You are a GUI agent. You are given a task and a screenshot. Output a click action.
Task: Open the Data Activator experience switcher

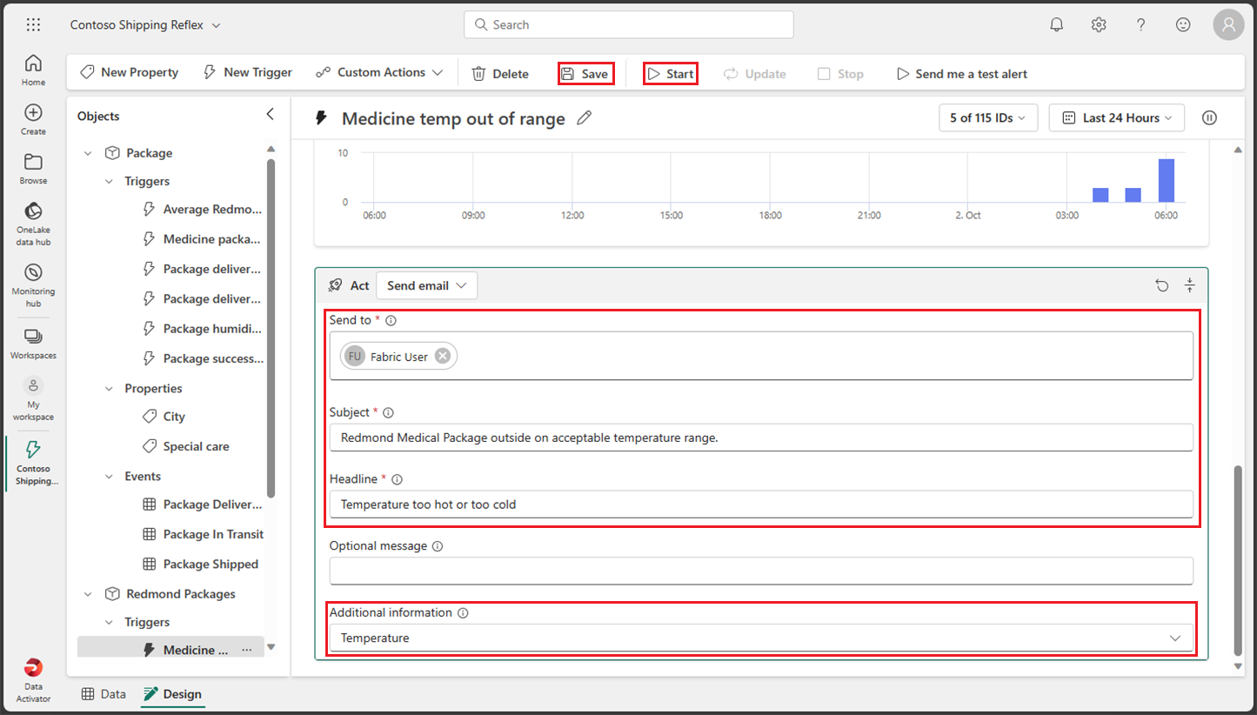point(33,680)
